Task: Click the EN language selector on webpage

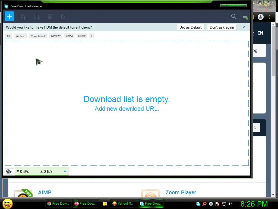Action: (x=260, y=33)
